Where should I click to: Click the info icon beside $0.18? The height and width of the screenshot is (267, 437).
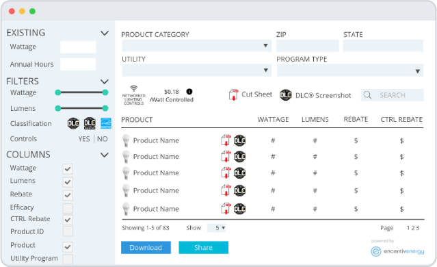[x=189, y=92]
